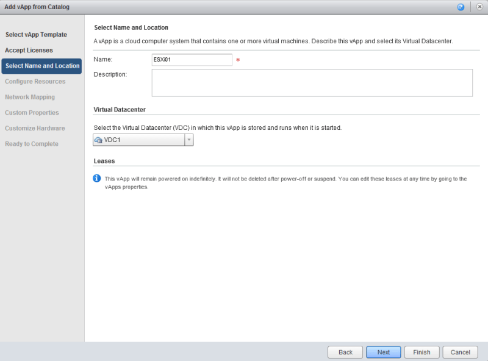Click the cloud datacenter icon beside VDC1
Viewport: 488px width, 361px height.
98,140
